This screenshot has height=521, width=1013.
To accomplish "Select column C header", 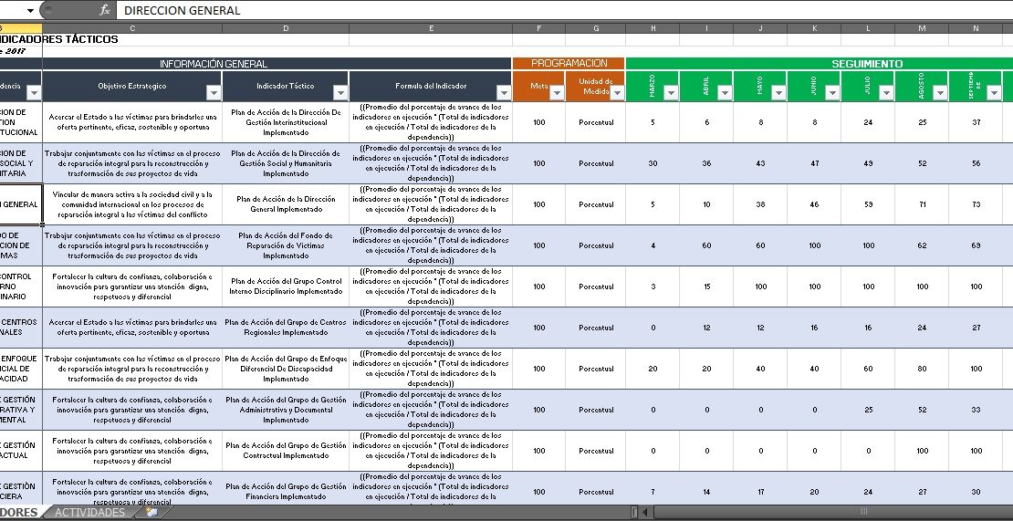I will point(132,28).
